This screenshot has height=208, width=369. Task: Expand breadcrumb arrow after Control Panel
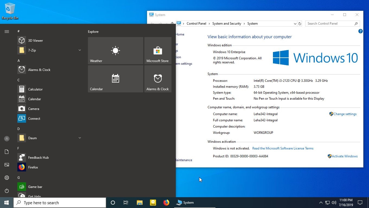[209, 24]
